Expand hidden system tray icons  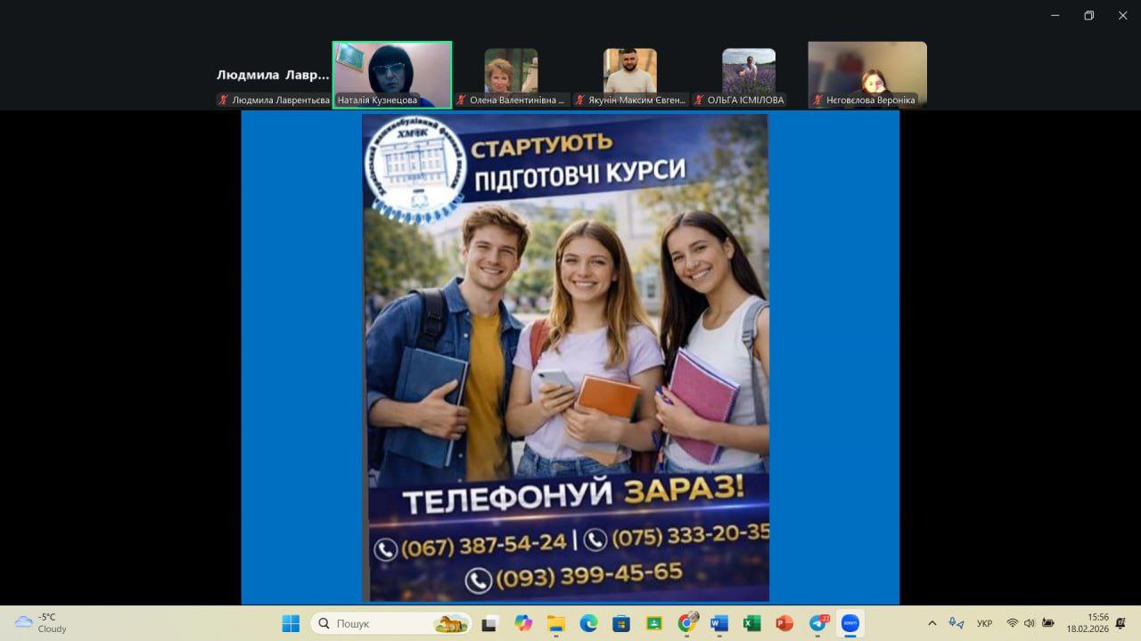(x=932, y=623)
